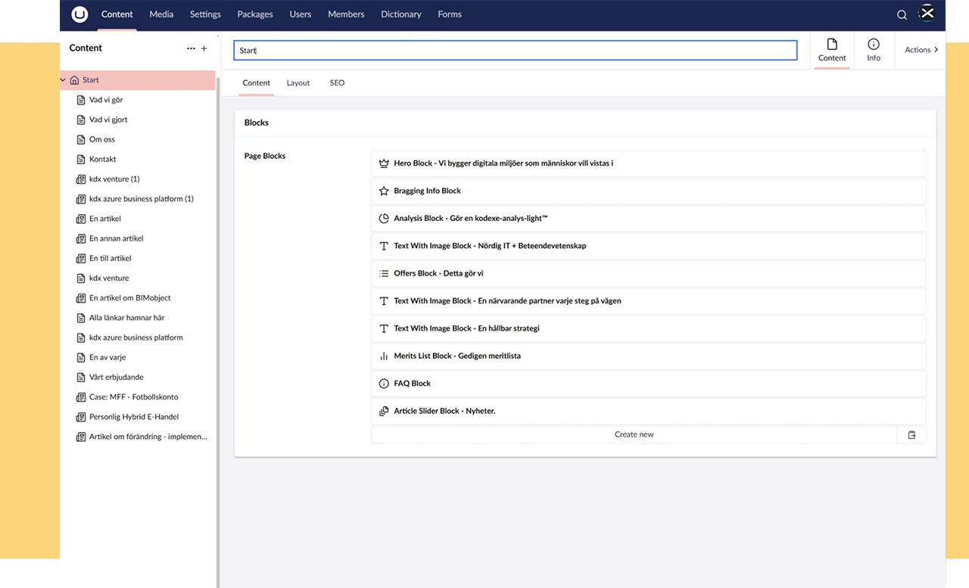969x588 pixels.
Task: Click the crown icon of Hero Block
Action: [384, 163]
